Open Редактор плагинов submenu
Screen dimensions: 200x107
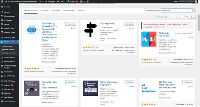point(8,53)
